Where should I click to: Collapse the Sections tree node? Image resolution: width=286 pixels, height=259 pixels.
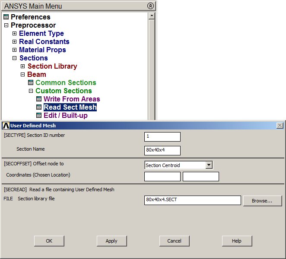coord(15,58)
